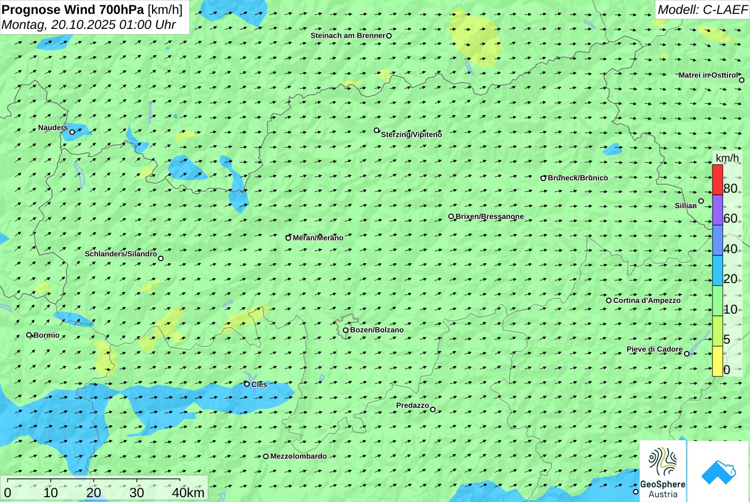Screen dimensions: 750x502
Task: Click the Mezzolombardo city marker circle
Action: [266, 457]
